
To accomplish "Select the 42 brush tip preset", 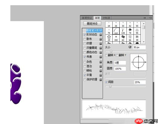I will 130,24.
